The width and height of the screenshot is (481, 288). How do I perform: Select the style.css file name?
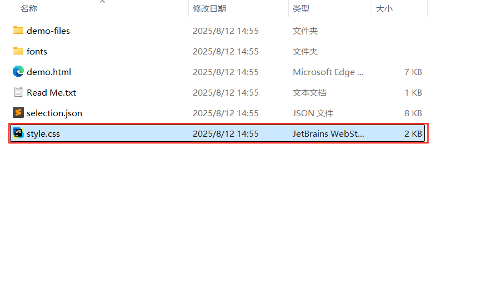pyautogui.click(x=43, y=134)
